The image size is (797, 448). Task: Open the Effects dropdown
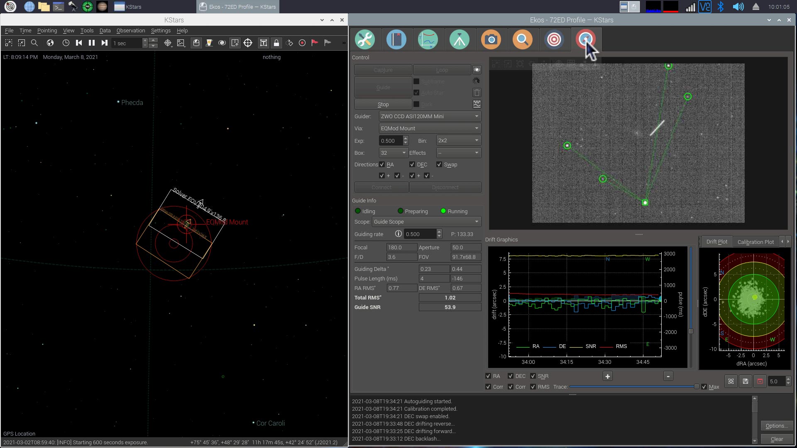459,153
